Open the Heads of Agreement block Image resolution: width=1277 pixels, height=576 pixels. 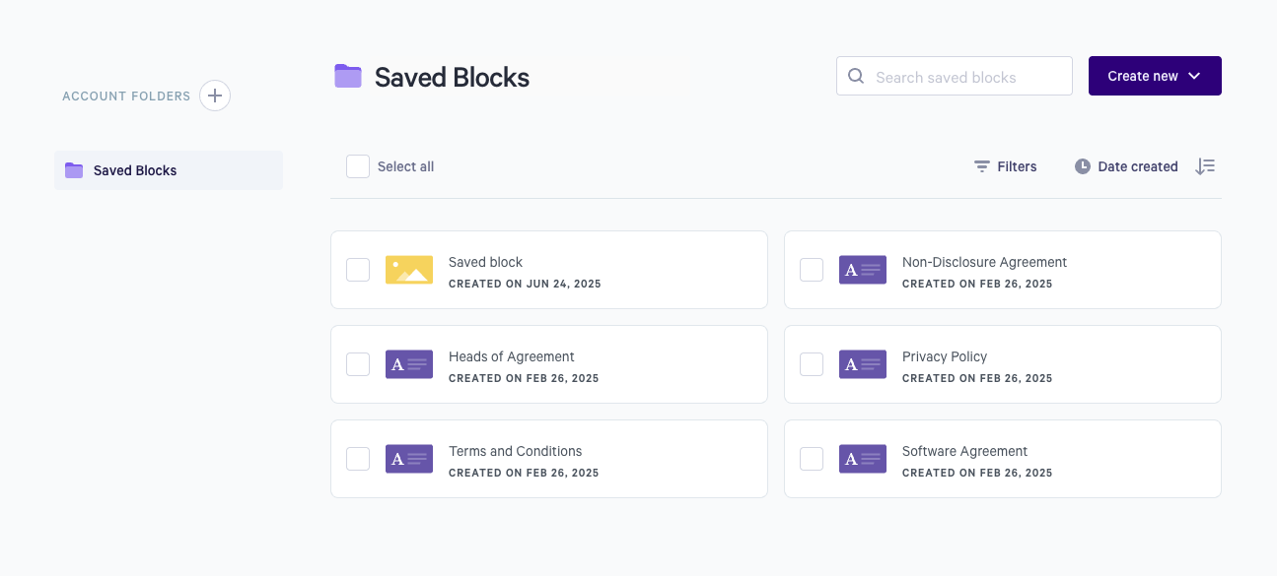click(511, 356)
